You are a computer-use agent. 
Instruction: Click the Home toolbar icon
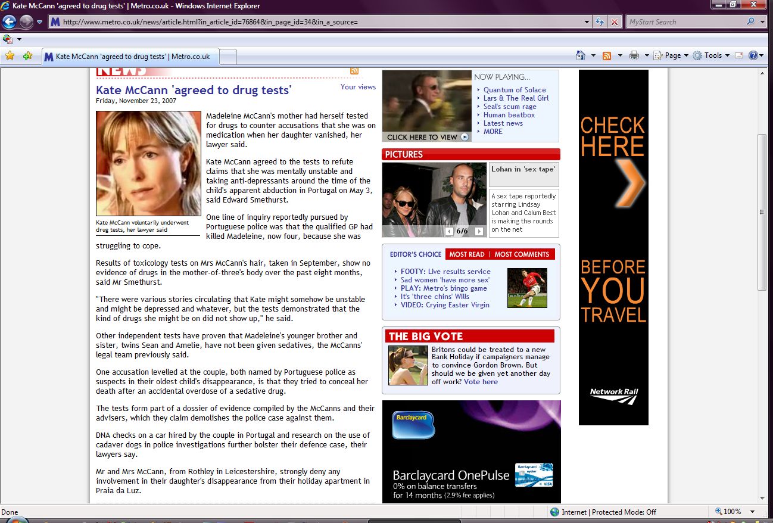pos(581,55)
